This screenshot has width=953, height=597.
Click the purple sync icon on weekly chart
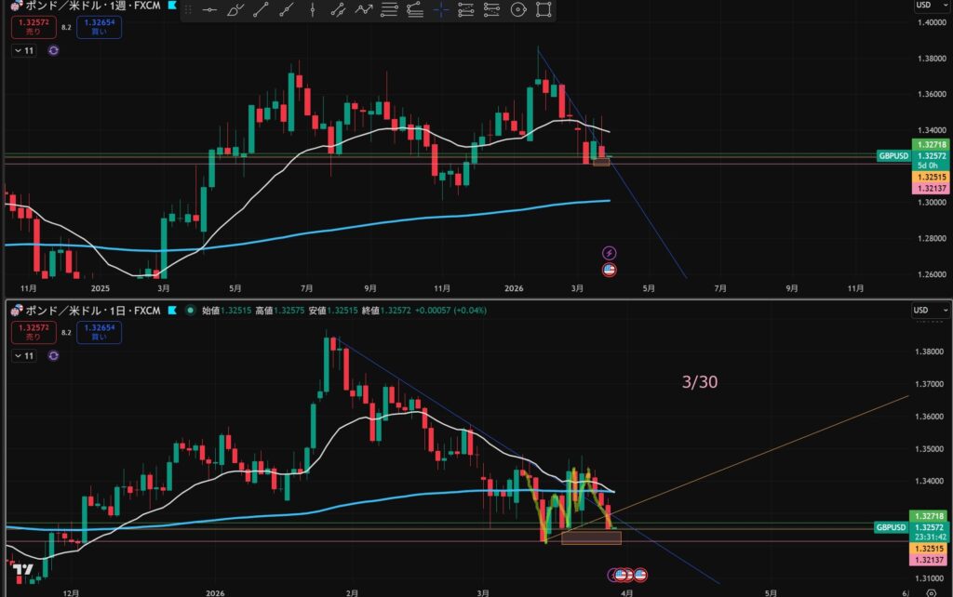[53, 50]
